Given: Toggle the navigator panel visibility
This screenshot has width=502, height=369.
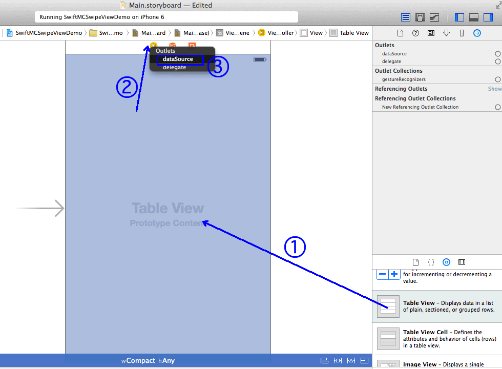Looking at the screenshot, I should pyautogui.click(x=459, y=17).
